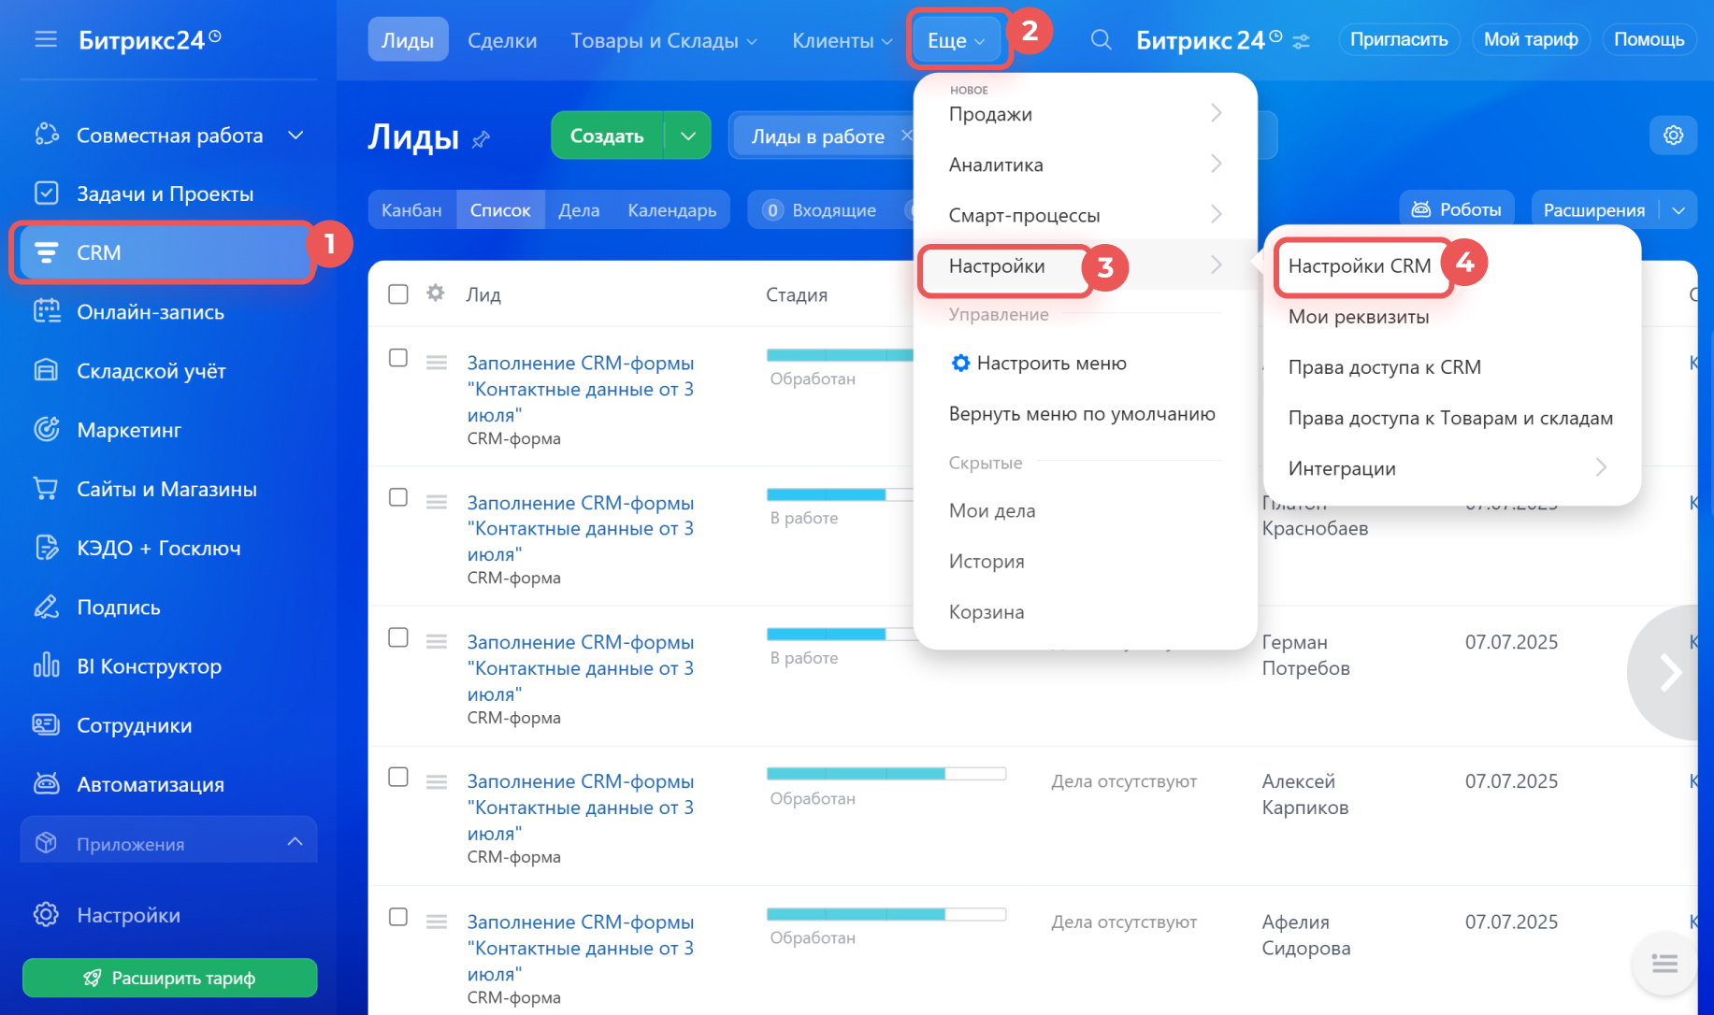Open Мой тариф button
The height and width of the screenshot is (1015, 1714).
[x=1531, y=39]
